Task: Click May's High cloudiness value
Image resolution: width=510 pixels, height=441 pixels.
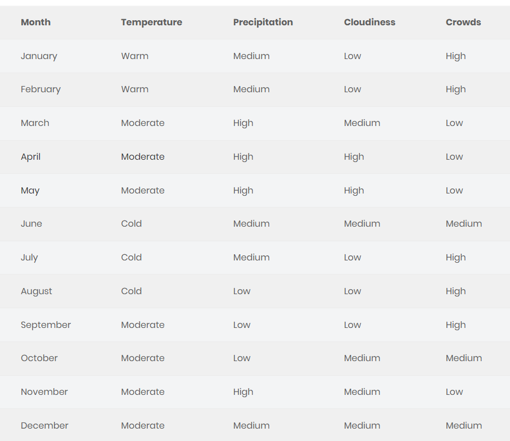Action: click(354, 191)
